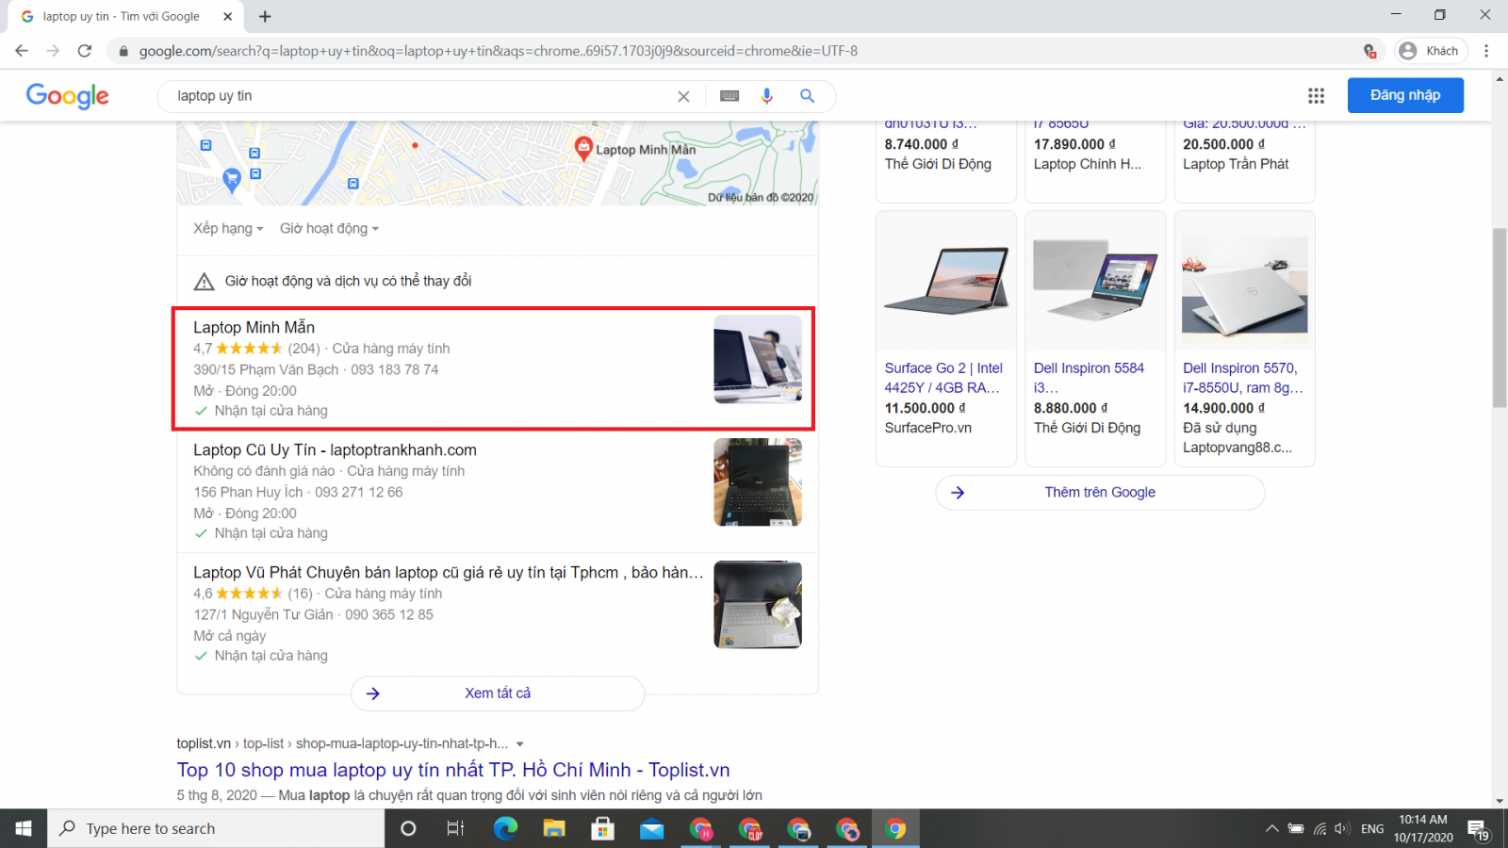The image size is (1508, 848).
Task: Click the Google logo
Action: tap(67, 95)
